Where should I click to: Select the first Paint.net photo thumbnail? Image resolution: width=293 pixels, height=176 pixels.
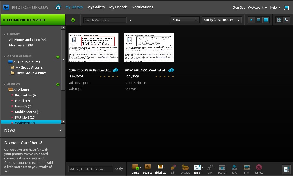click(x=93, y=47)
